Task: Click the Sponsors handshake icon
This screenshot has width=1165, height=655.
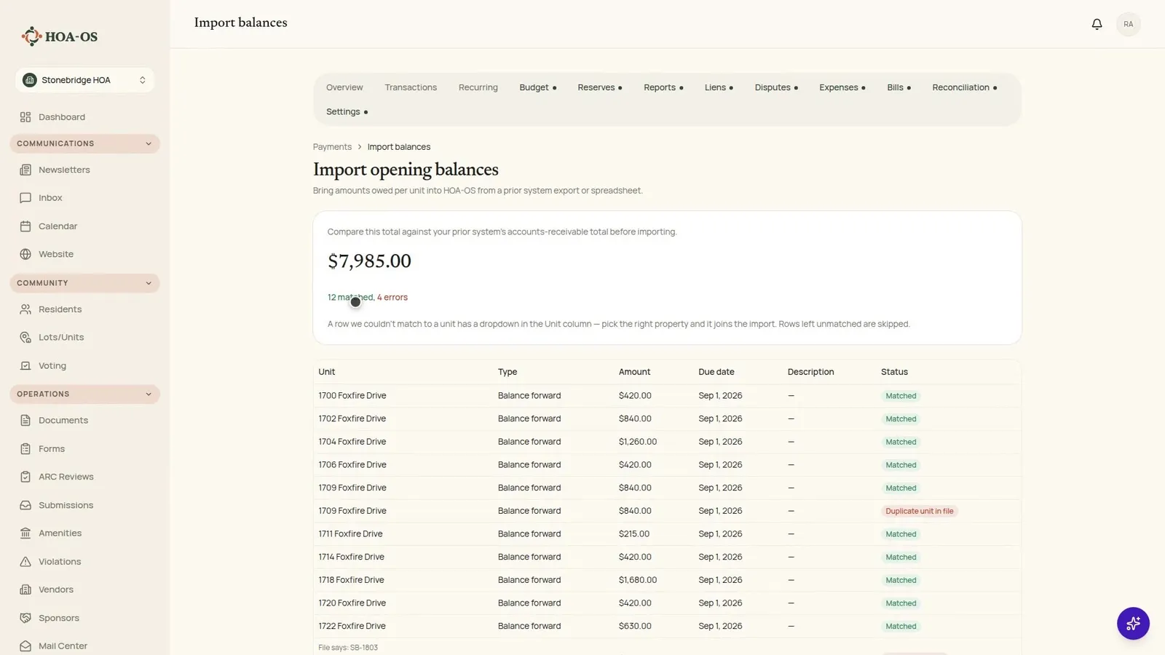Action: 25,618
